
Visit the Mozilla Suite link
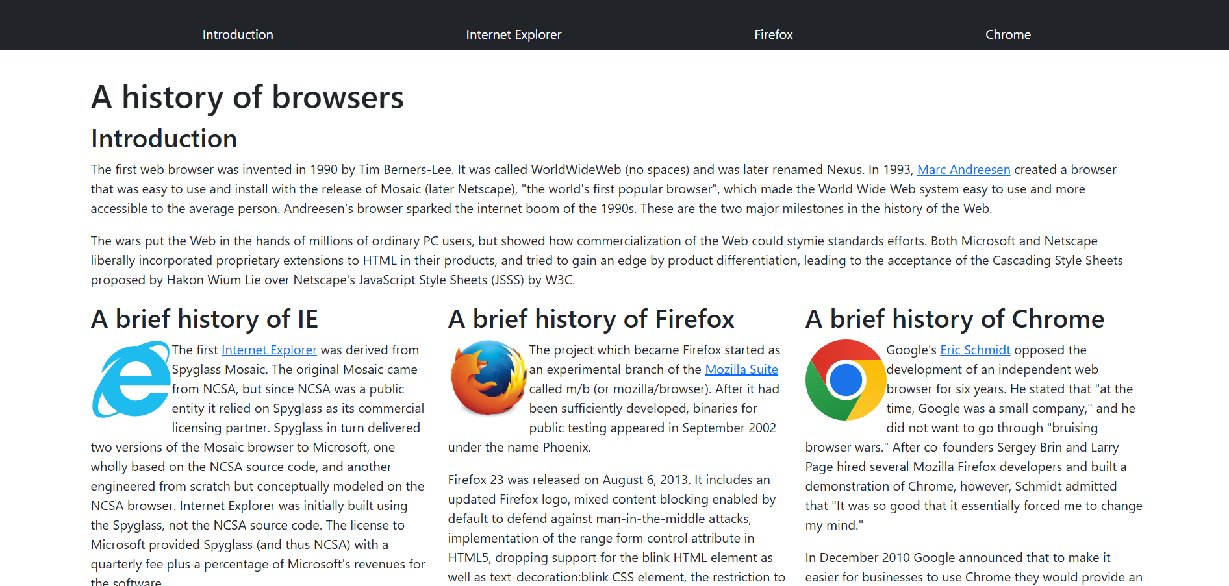741,369
